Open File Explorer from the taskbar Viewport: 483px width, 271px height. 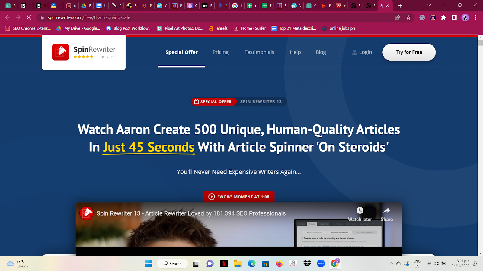pyautogui.click(x=238, y=264)
